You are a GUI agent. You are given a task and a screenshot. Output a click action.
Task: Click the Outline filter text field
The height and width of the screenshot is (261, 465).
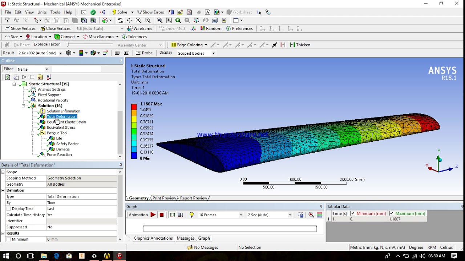tap(76, 69)
